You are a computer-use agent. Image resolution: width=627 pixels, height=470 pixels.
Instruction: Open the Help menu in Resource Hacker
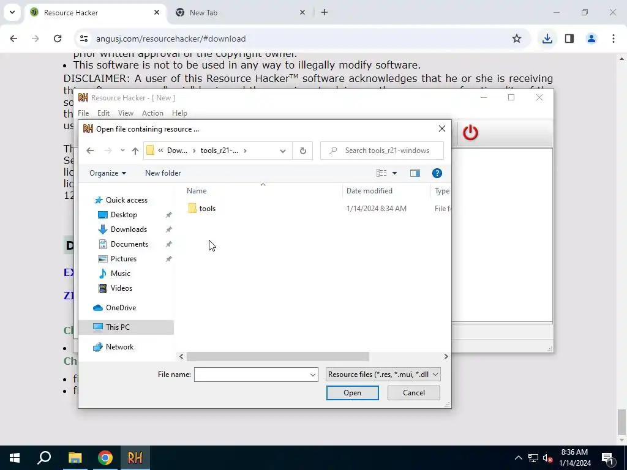[x=179, y=113]
